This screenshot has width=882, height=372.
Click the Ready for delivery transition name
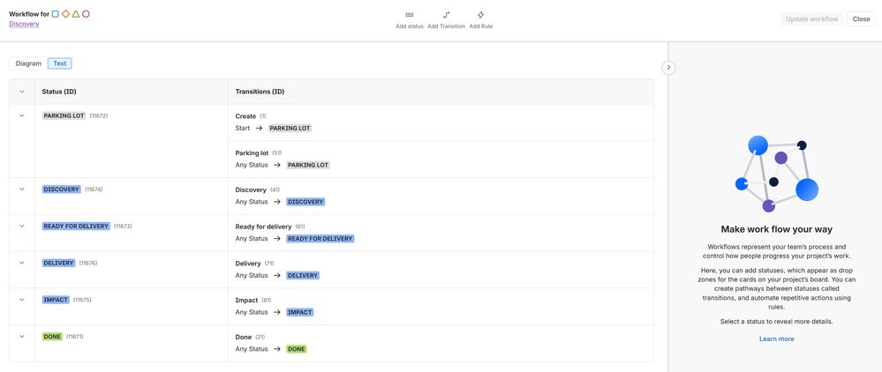coord(263,227)
